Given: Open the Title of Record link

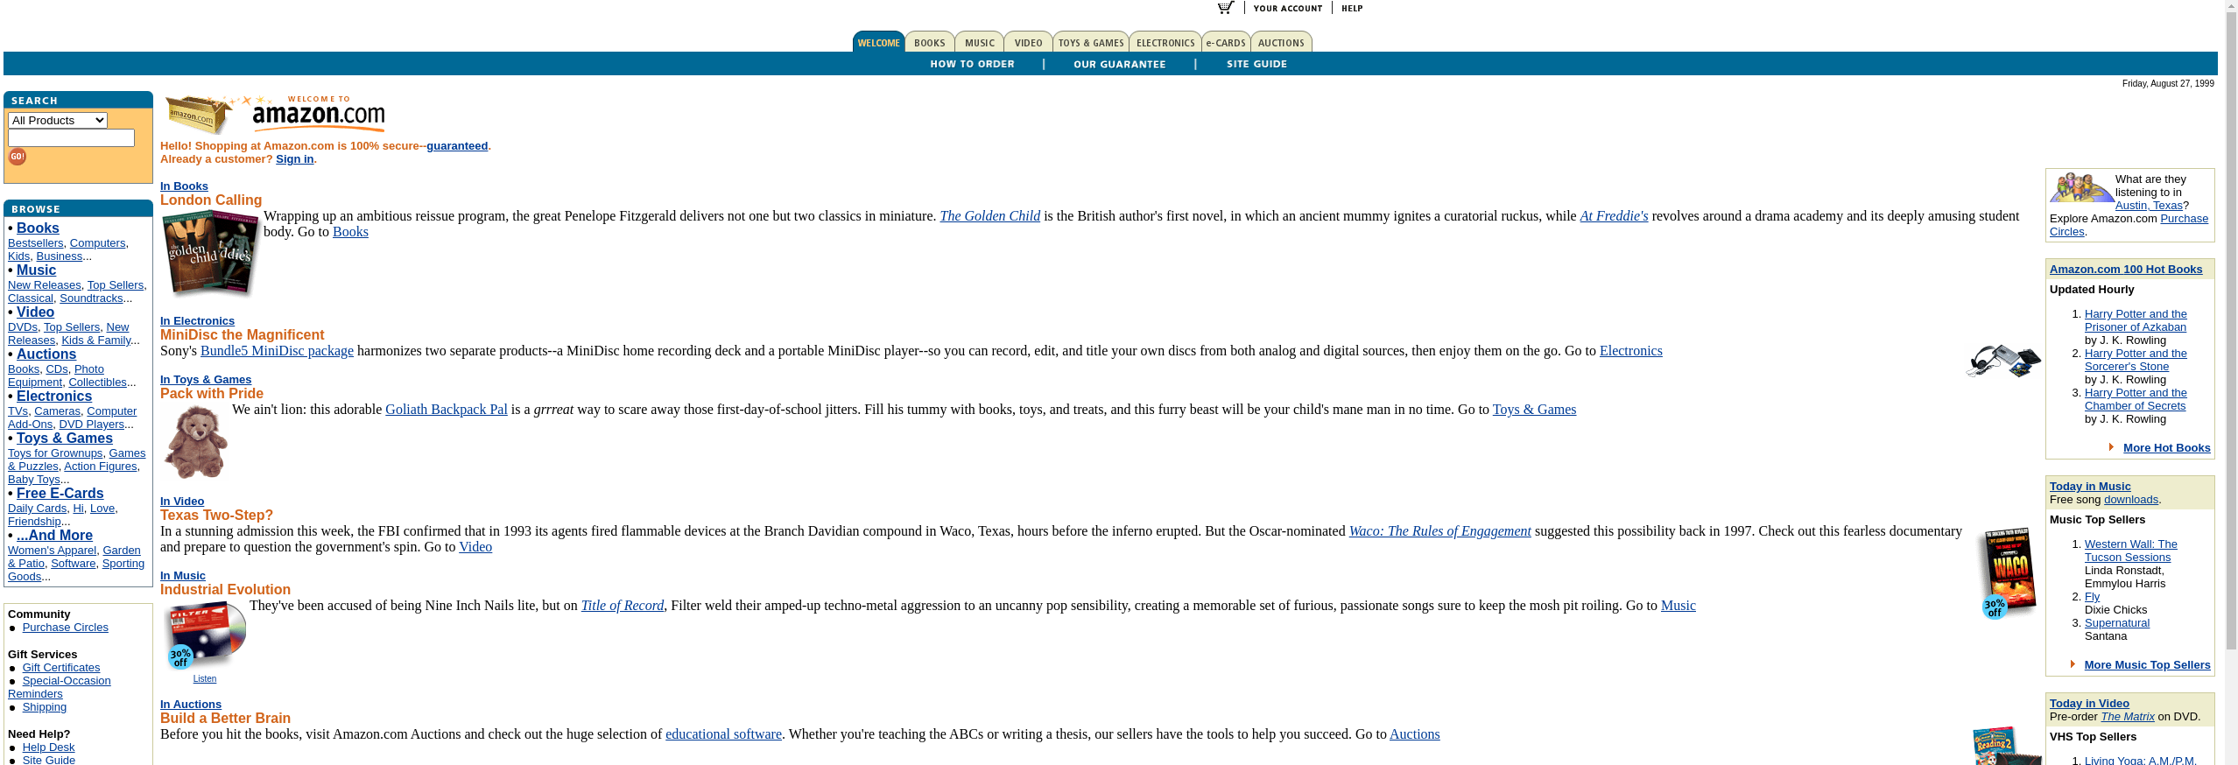Looking at the screenshot, I should point(623,606).
